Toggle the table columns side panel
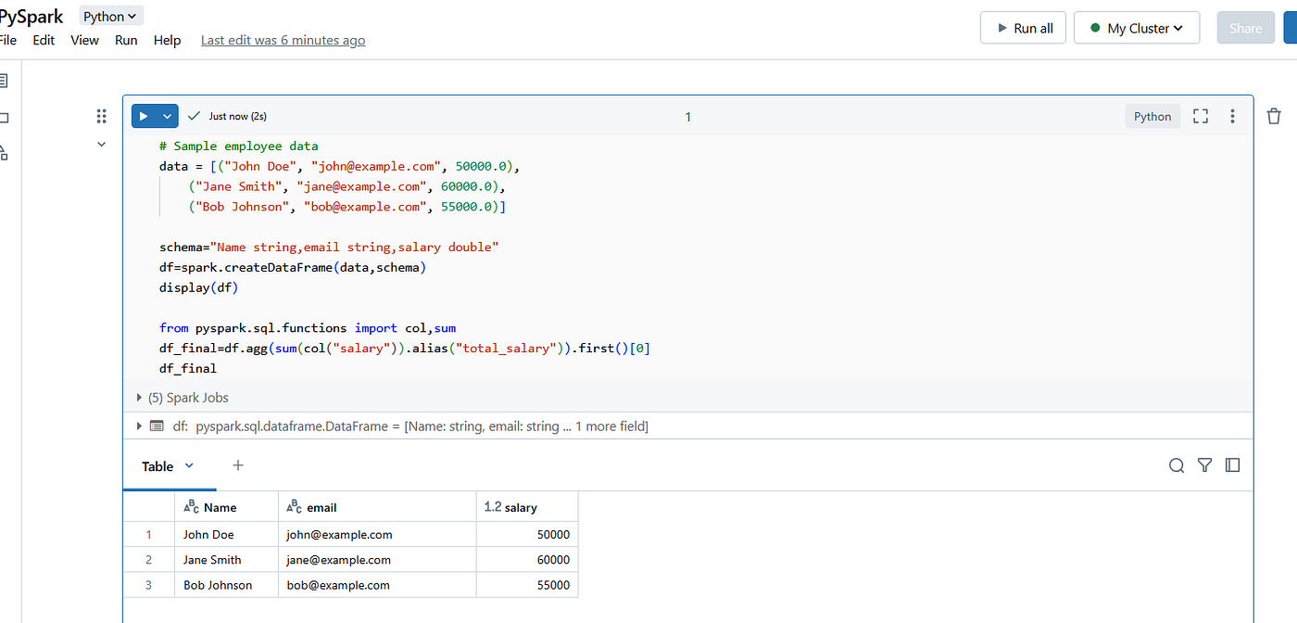This screenshot has width=1297, height=623. pyautogui.click(x=1232, y=465)
